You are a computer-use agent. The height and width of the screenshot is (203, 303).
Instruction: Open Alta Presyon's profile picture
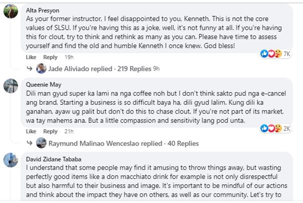(11, 11)
